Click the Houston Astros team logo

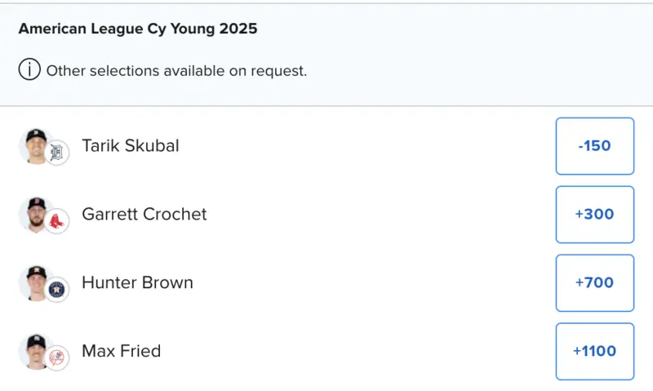[x=56, y=290]
